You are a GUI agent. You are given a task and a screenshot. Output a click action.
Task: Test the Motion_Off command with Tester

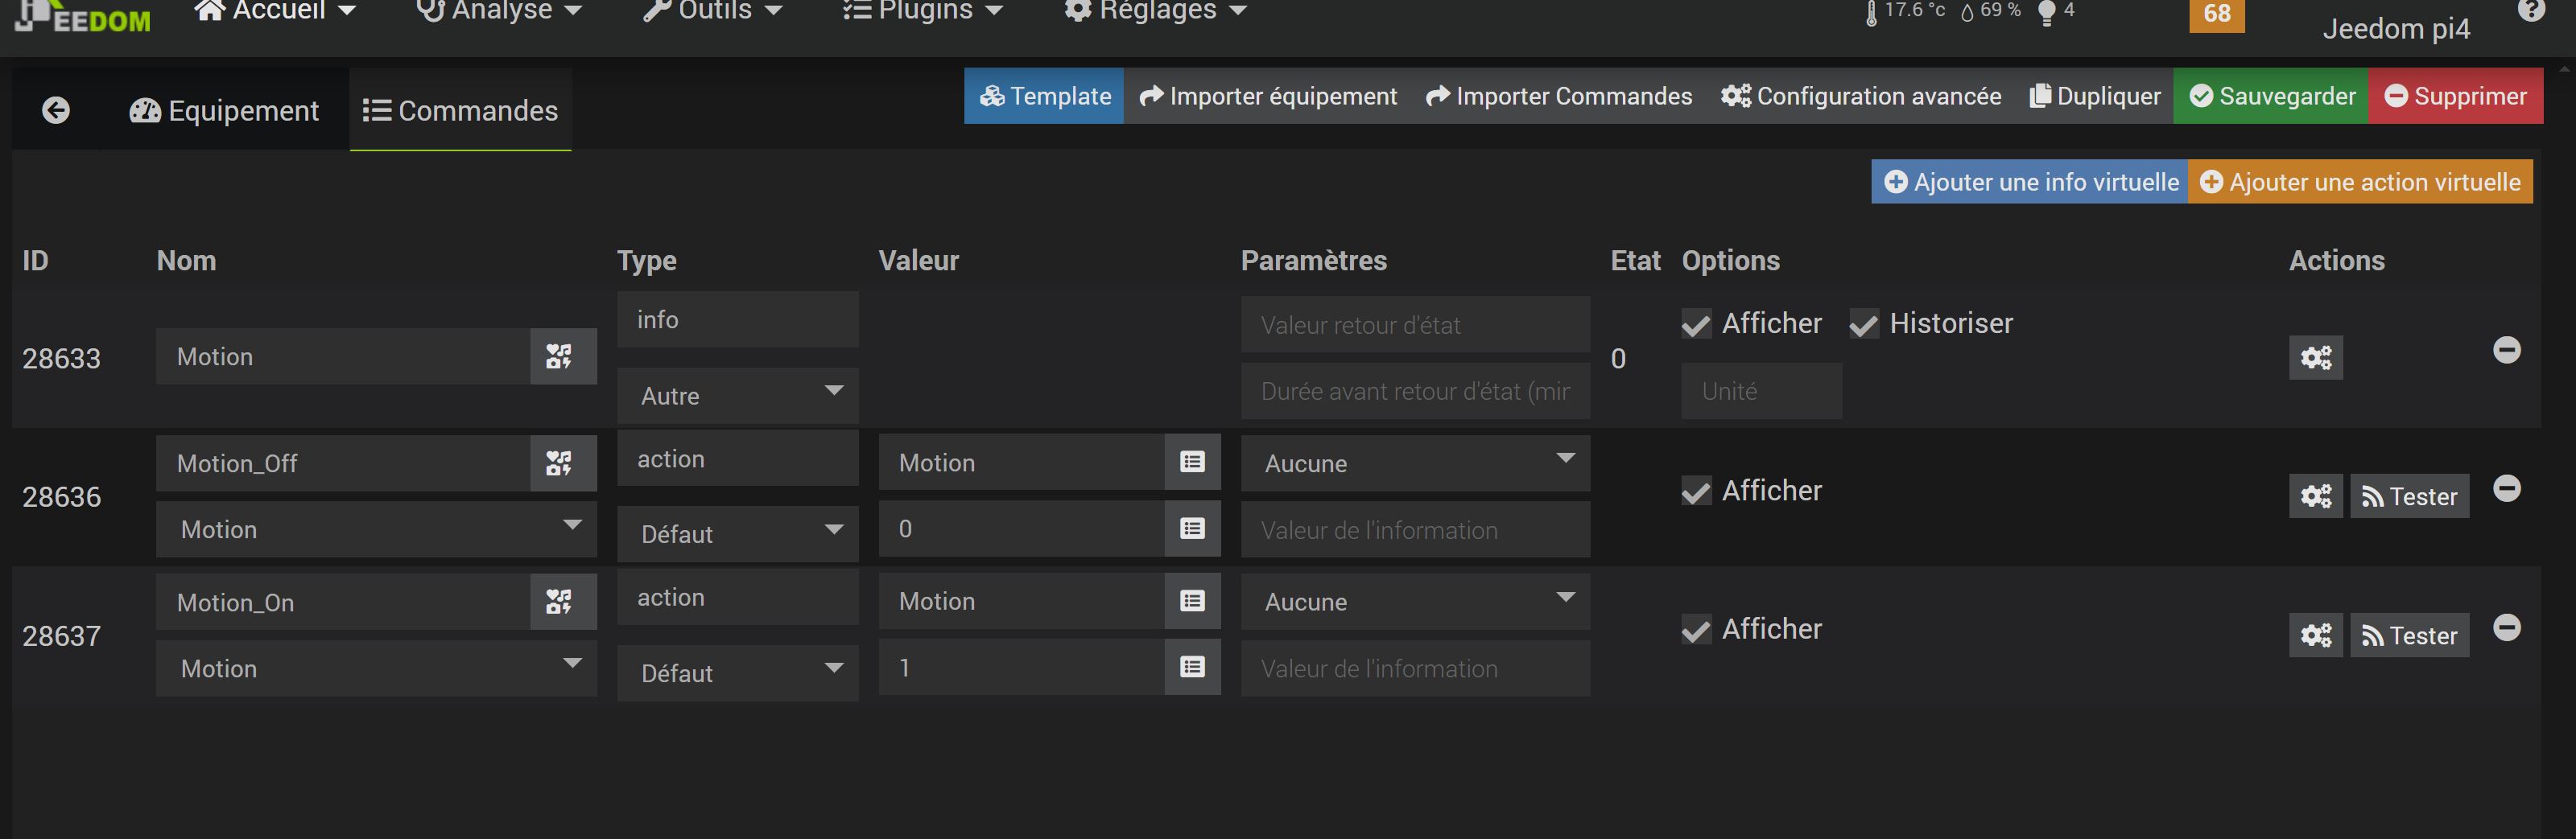click(2409, 496)
